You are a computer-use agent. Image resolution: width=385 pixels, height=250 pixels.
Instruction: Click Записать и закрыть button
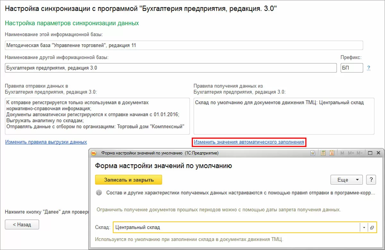pos(129,180)
